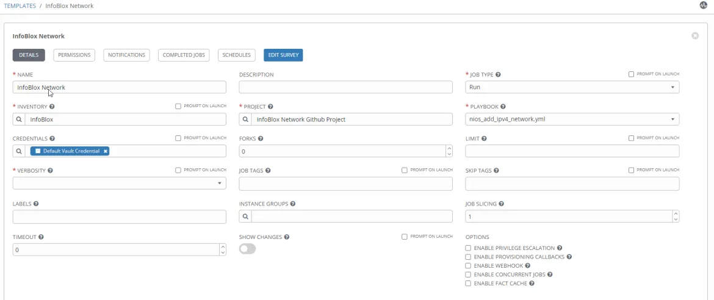Viewport: 714px width, 300px height.
Task: Check Inventory prompt on launch
Action: [x=178, y=106]
